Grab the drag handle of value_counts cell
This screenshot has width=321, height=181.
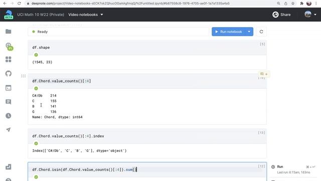tap(24, 76)
